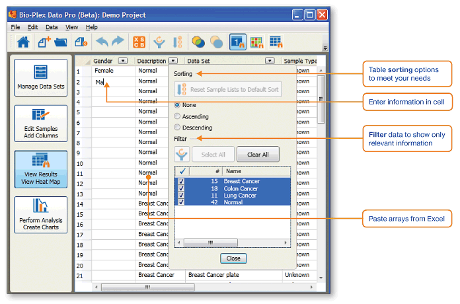Click the Name column header in filter list
460x304 pixels.
(256, 171)
